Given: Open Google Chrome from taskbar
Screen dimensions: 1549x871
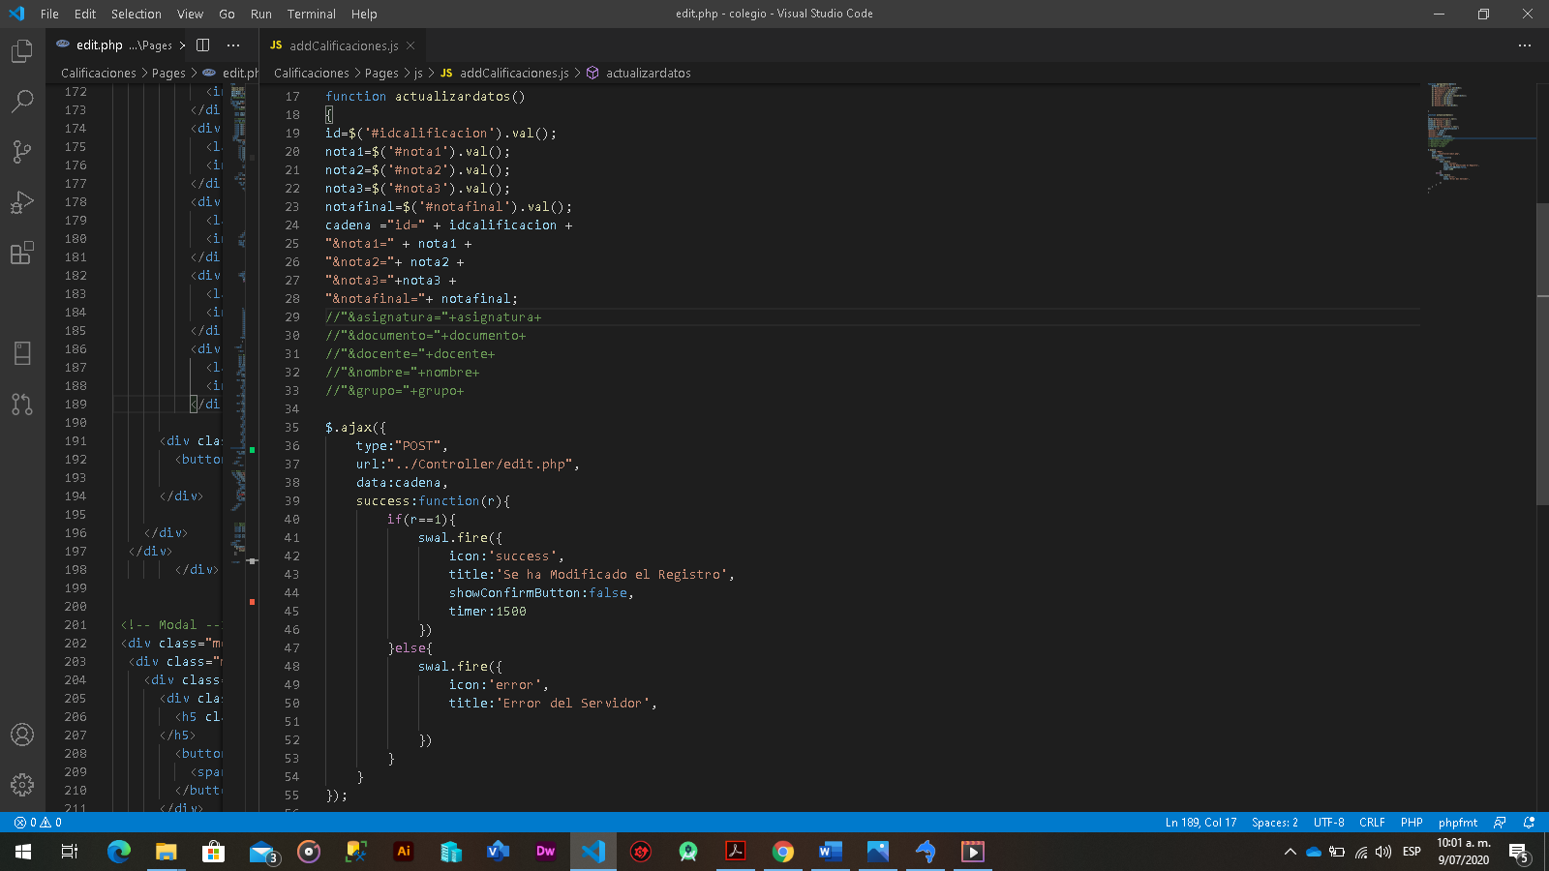Looking at the screenshot, I should pyautogui.click(x=783, y=852).
